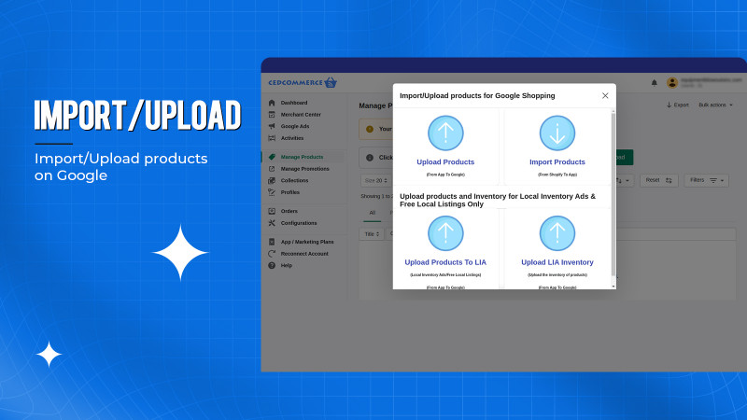Click the Upload Products To LIA icon
This screenshot has width=747, height=420.
(445, 233)
